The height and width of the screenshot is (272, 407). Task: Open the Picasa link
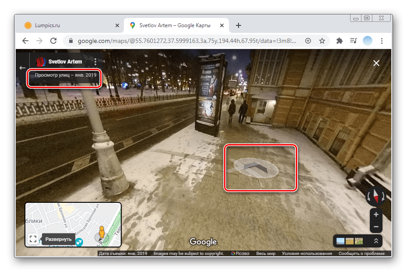[x=240, y=253]
